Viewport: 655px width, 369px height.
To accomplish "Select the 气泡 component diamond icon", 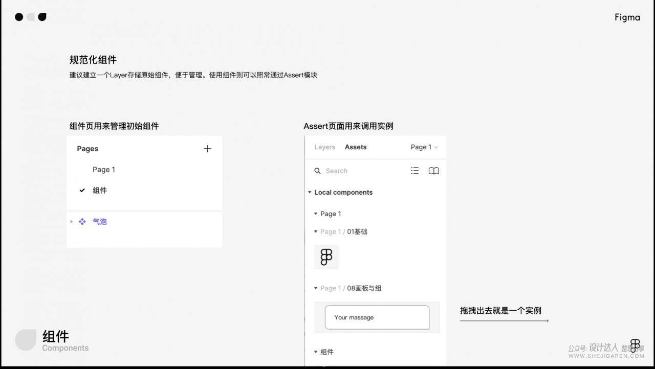I will pyautogui.click(x=82, y=222).
